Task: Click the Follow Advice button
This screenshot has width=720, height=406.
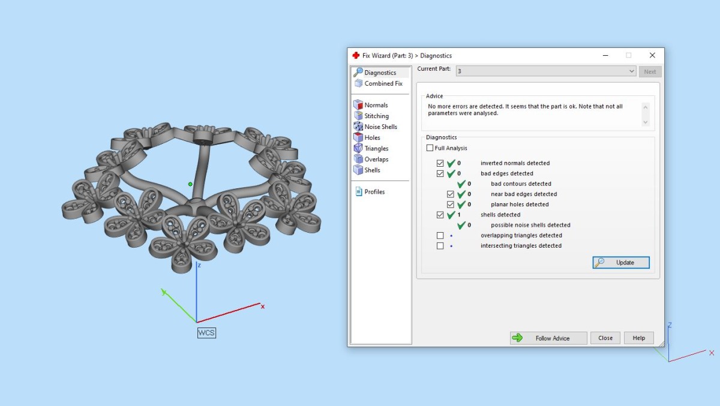Action: coord(548,338)
